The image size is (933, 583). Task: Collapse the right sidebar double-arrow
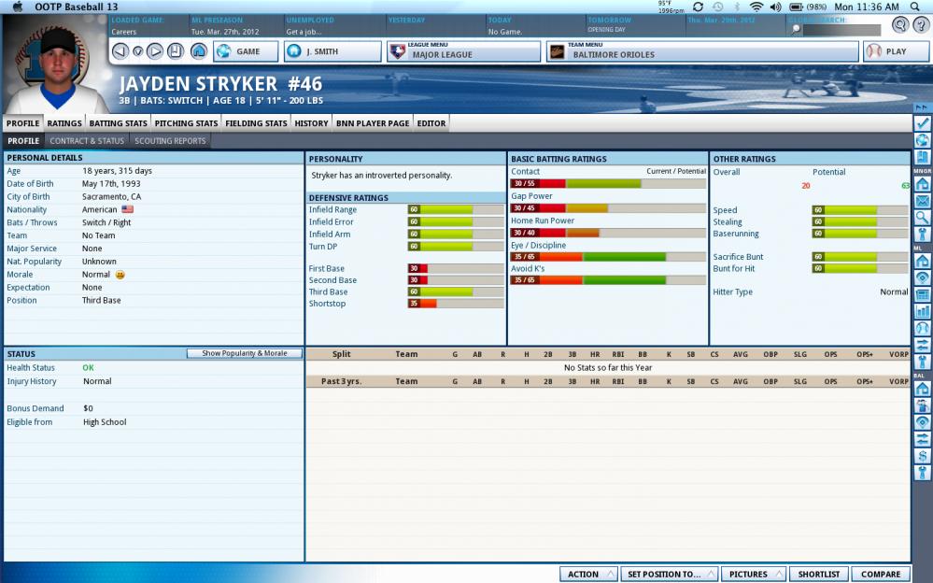click(922, 107)
